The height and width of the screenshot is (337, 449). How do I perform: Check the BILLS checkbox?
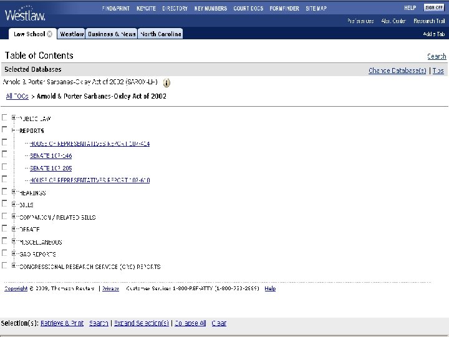4,203
